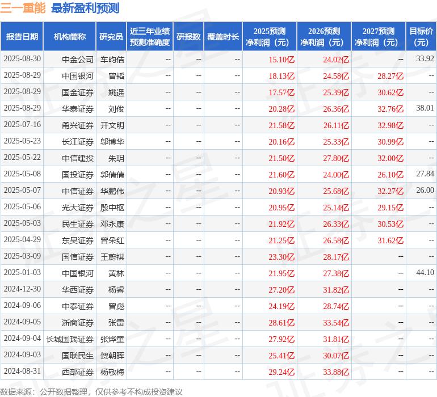This screenshot has width=437, height=397.
Task: Click target price 38.01
Action: (x=425, y=108)
